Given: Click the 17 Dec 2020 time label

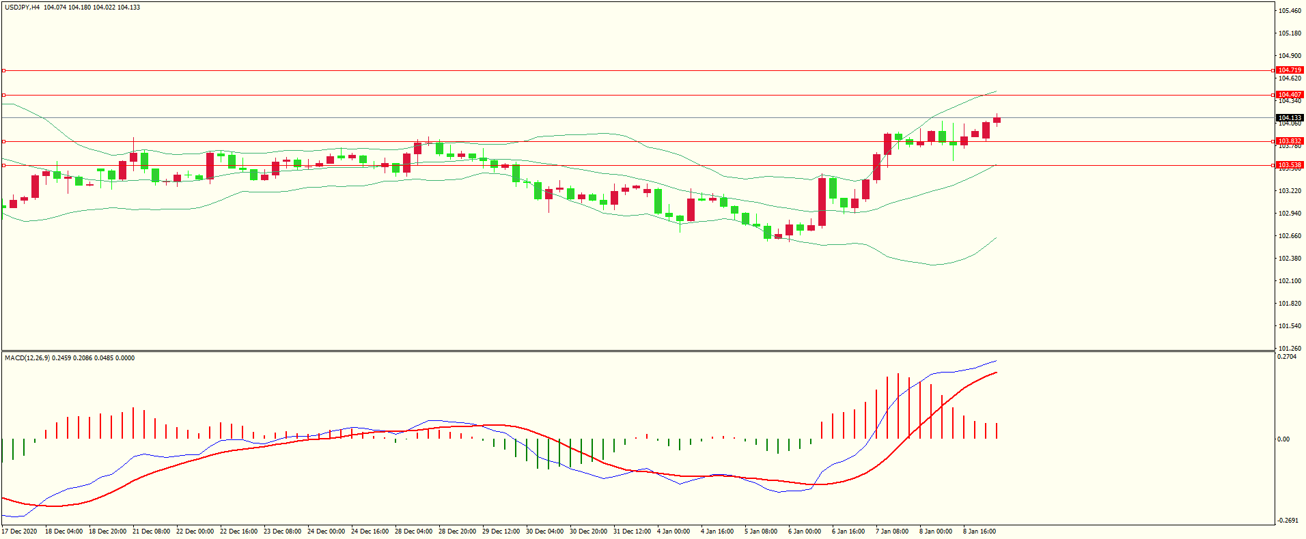Looking at the screenshot, I should click(20, 531).
